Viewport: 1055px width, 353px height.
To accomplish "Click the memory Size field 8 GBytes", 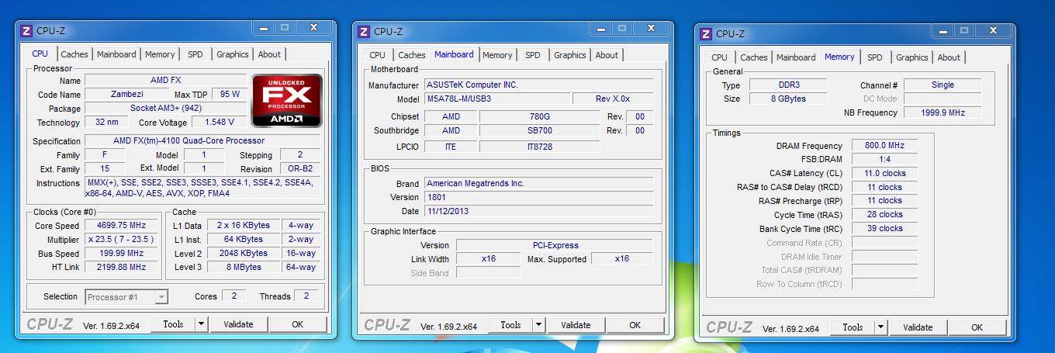I will 789,99.
